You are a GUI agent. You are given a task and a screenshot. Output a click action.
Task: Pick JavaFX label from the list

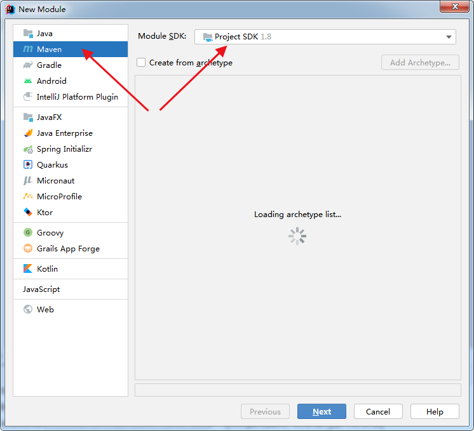[50, 117]
